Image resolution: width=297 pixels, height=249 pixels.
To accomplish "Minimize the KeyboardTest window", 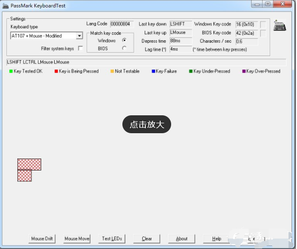I will 257,4.
